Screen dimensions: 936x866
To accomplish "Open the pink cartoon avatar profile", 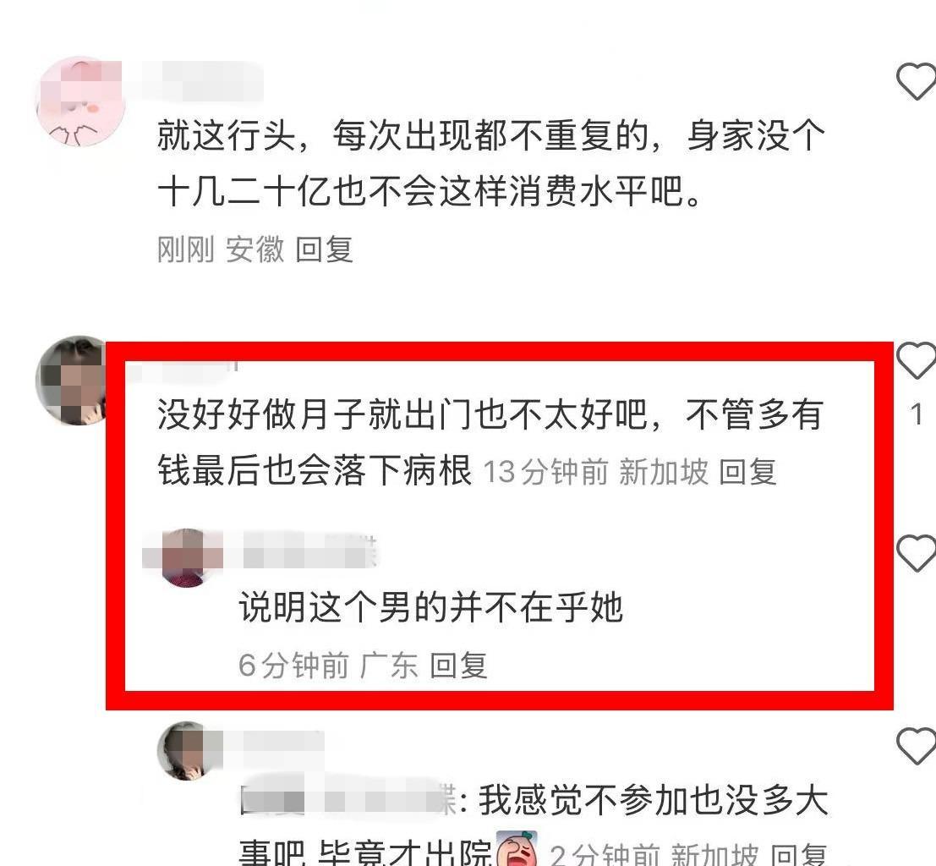I will pos(80,101).
